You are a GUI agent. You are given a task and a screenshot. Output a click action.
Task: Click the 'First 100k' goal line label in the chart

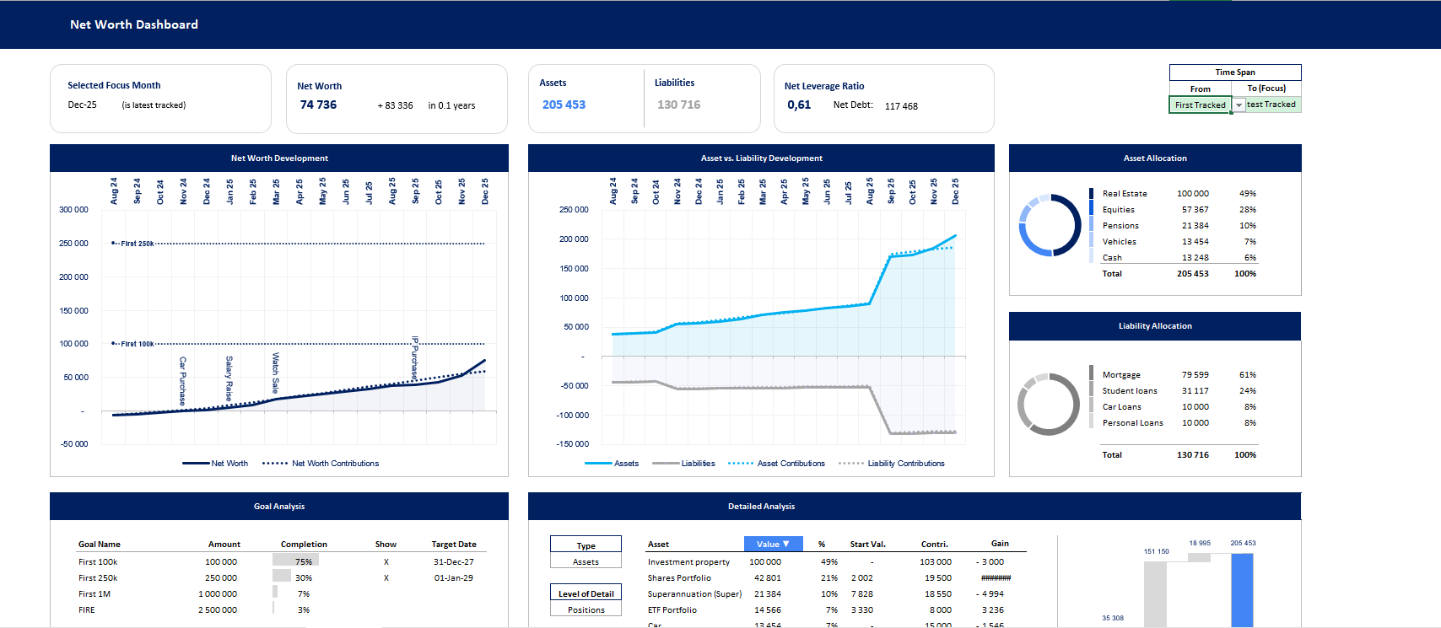point(137,344)
